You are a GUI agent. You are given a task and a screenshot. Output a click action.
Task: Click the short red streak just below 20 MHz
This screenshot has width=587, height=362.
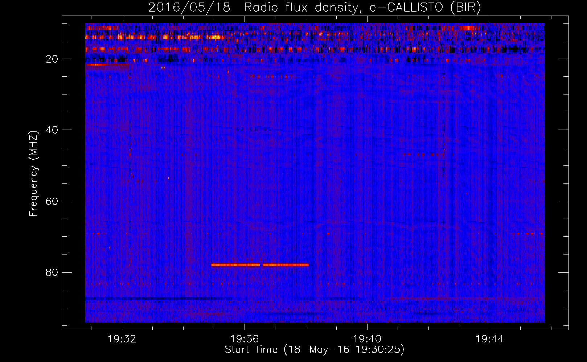[x=107, y=65]
